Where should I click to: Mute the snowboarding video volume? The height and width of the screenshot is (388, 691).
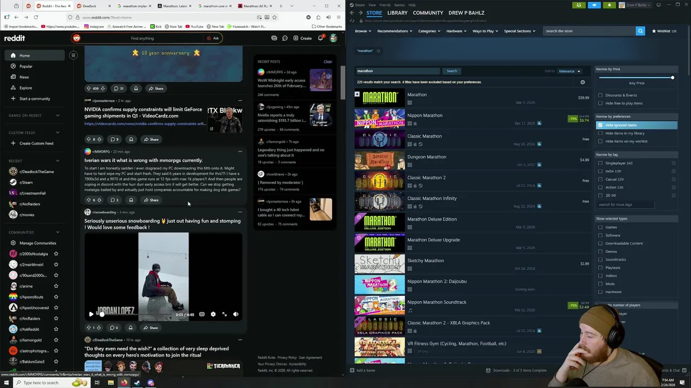tap(236, 314)
